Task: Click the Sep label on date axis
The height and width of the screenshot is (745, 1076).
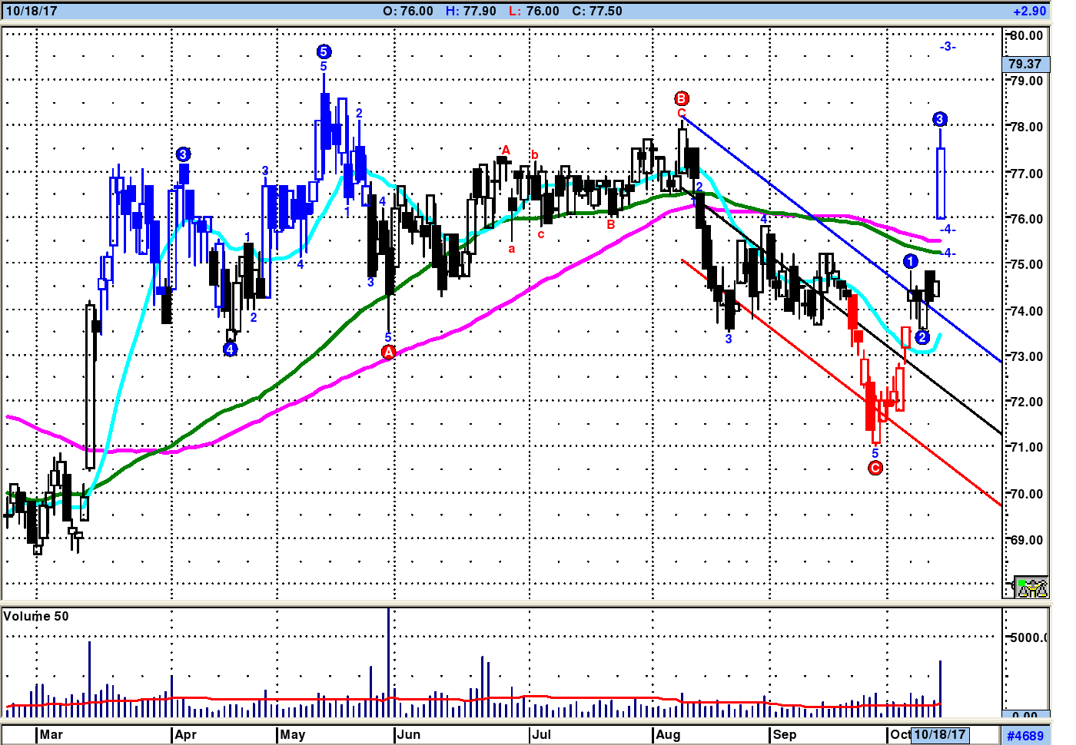Action: click(785, 734)
